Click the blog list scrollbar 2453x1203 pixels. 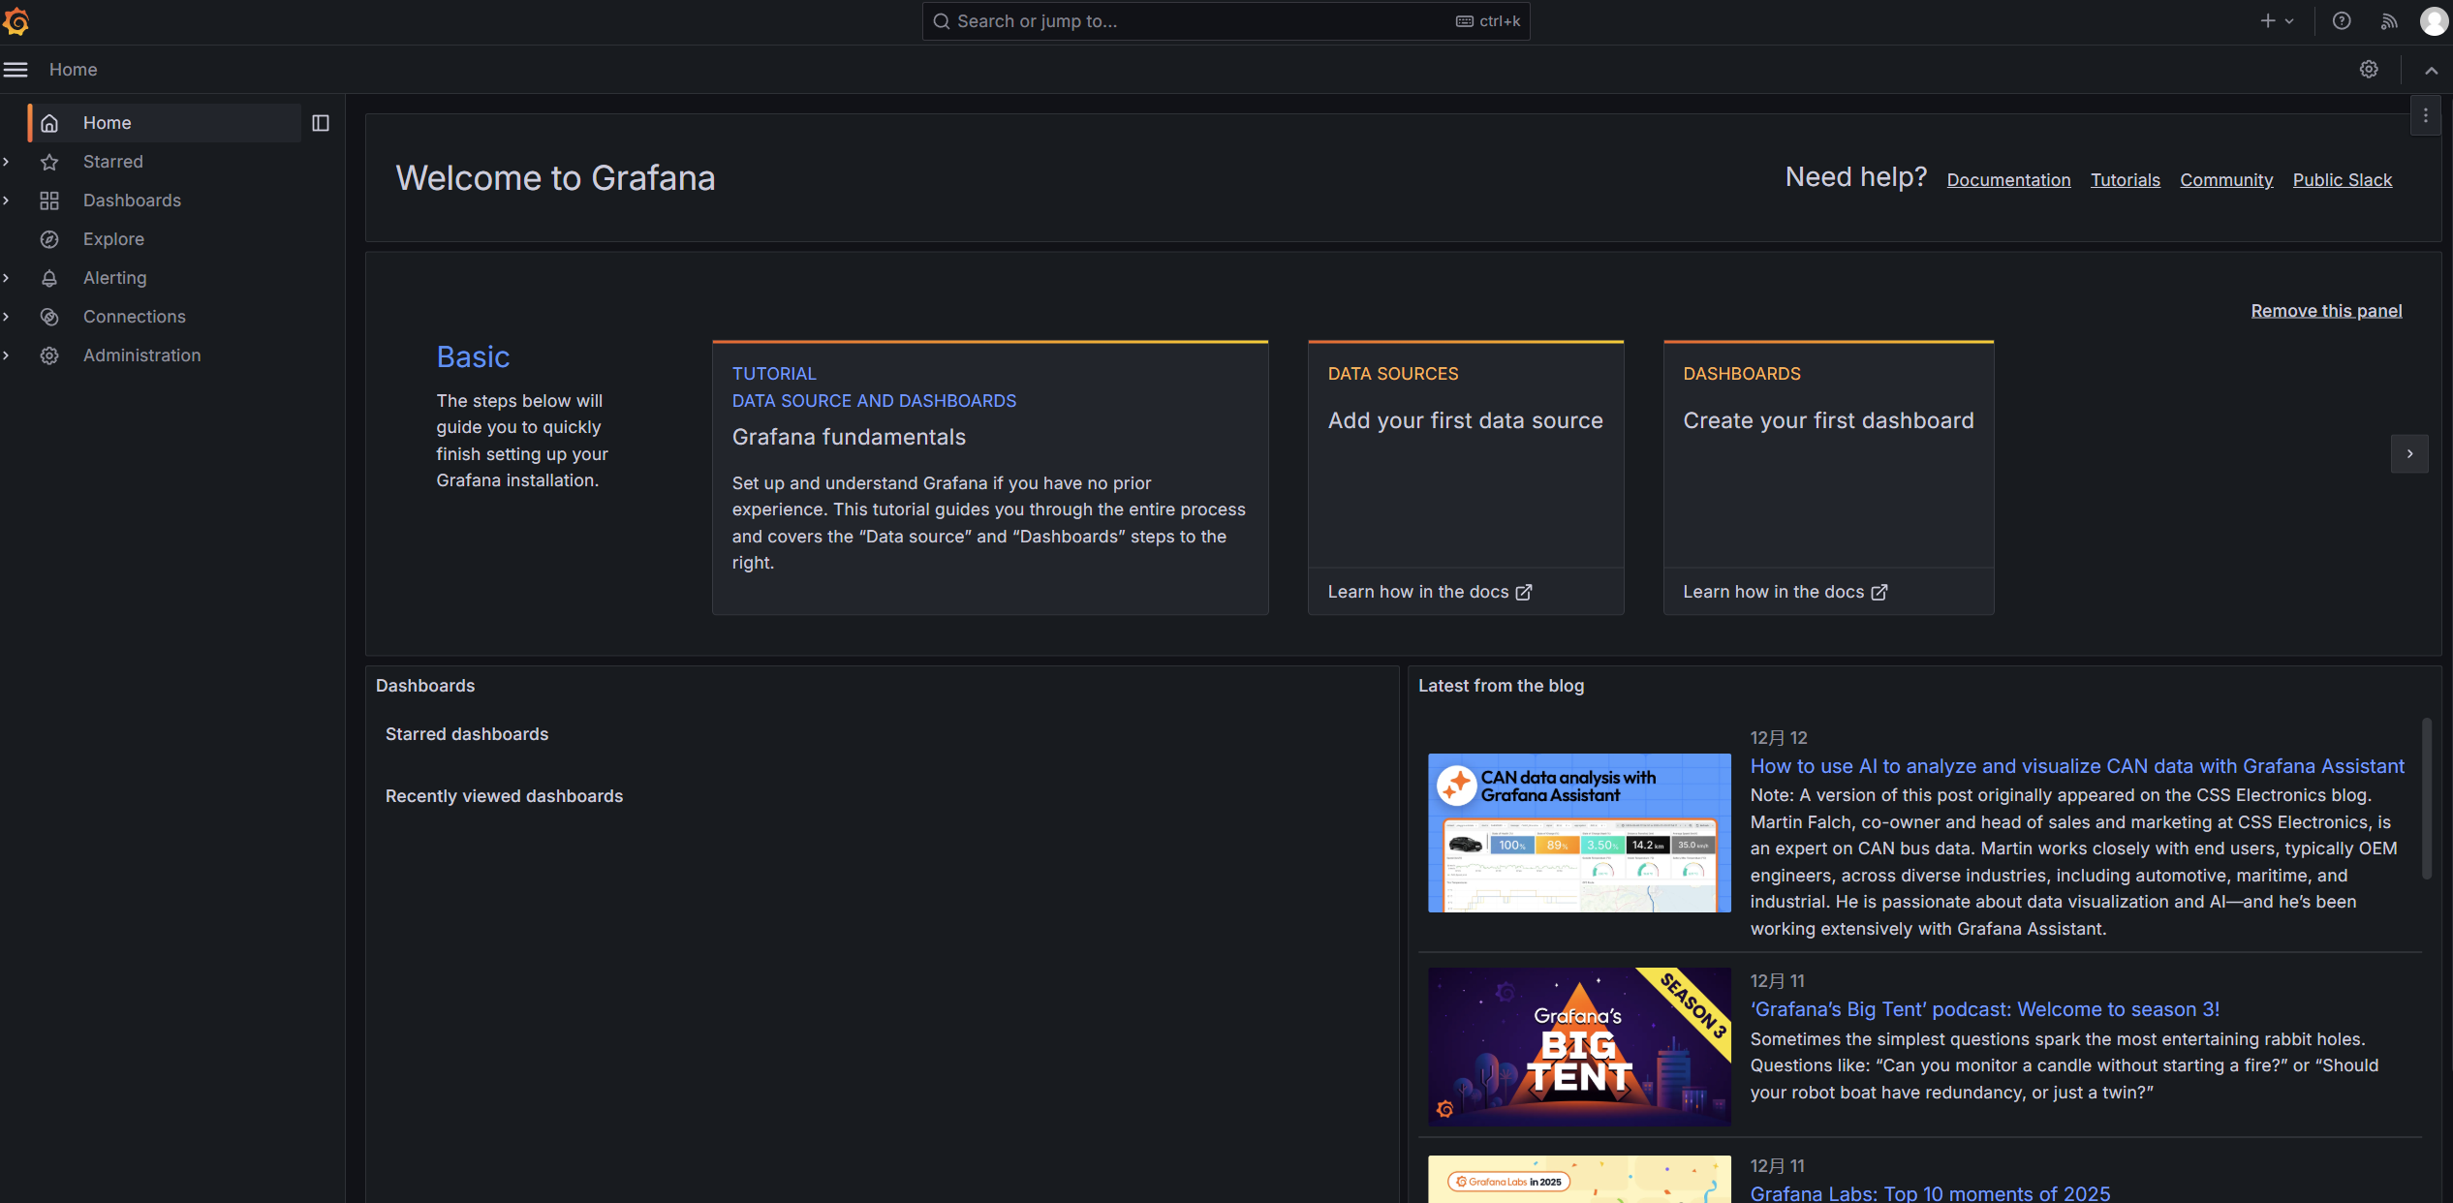pos(2426,798)
